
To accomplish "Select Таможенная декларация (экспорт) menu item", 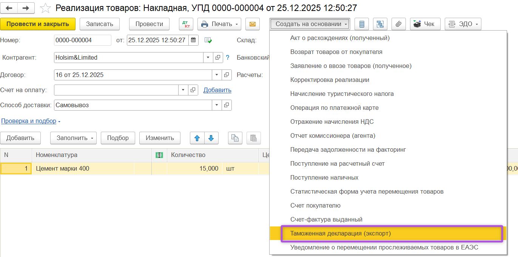I will pos(392,234).
